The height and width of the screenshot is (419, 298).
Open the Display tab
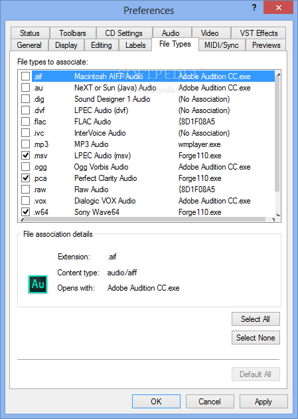point(66,45)
